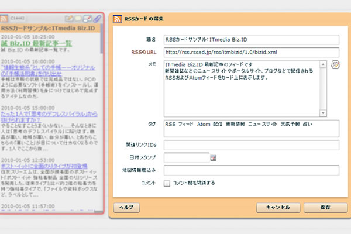This screenshot has width=351, height=234.
Task: Open help with the ヘルプ button
Action: click(x=126, y=207)
